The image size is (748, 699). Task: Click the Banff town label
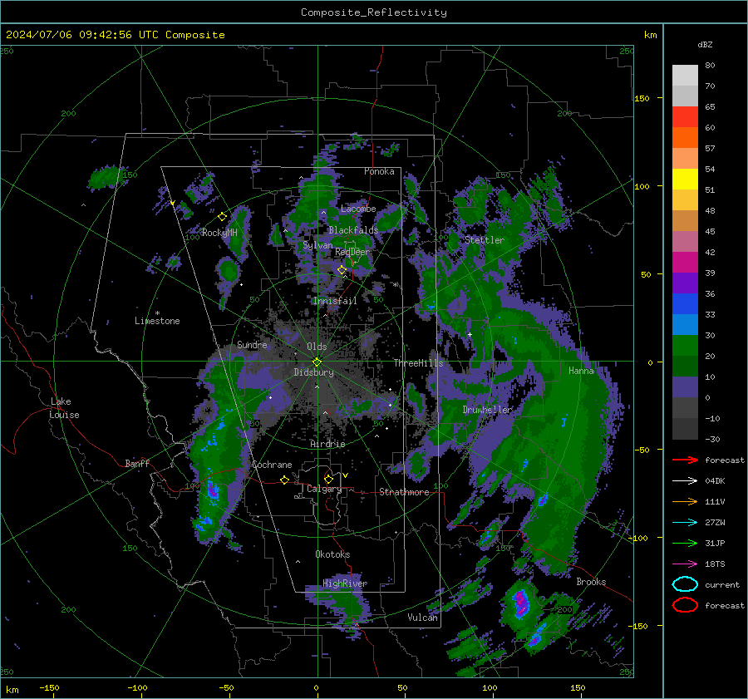click(137, 463)
